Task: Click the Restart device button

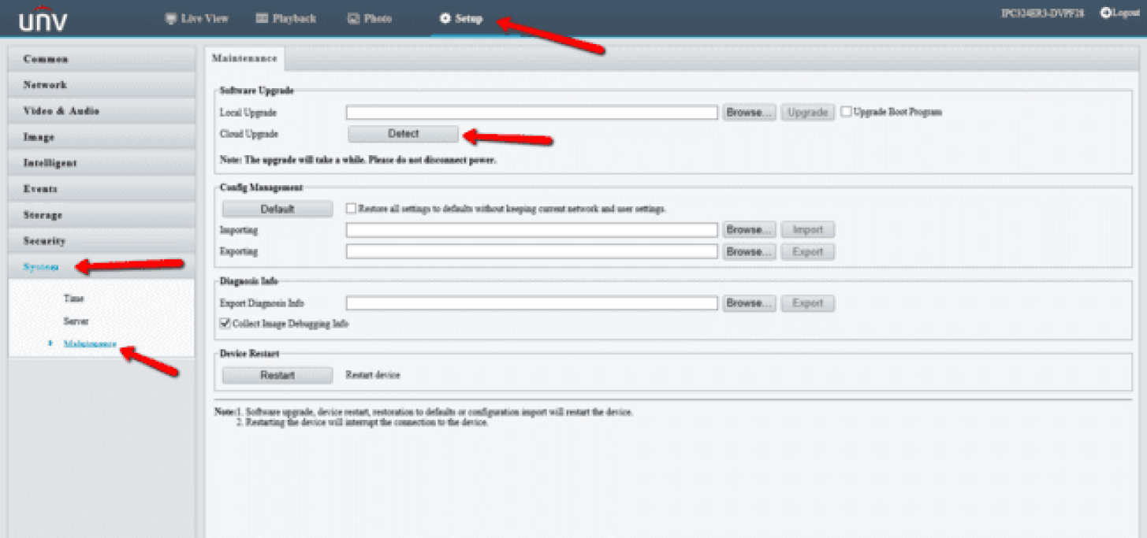Action: pos(277,376)
